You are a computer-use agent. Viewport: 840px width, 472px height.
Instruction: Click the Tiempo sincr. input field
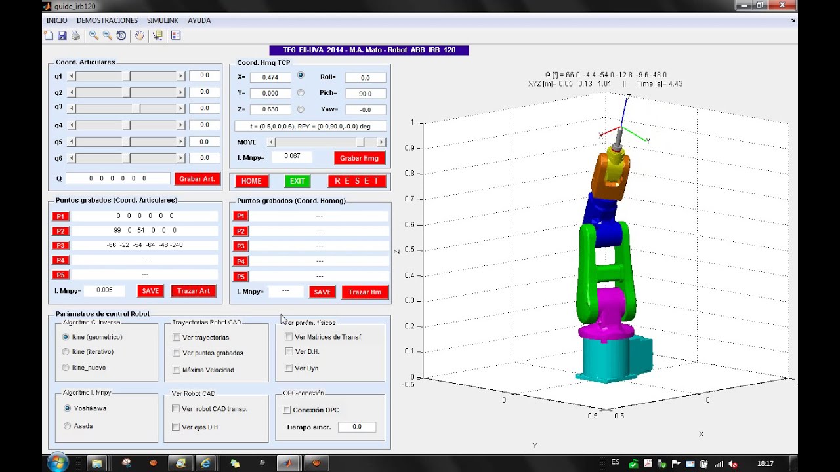click(357, 427)
